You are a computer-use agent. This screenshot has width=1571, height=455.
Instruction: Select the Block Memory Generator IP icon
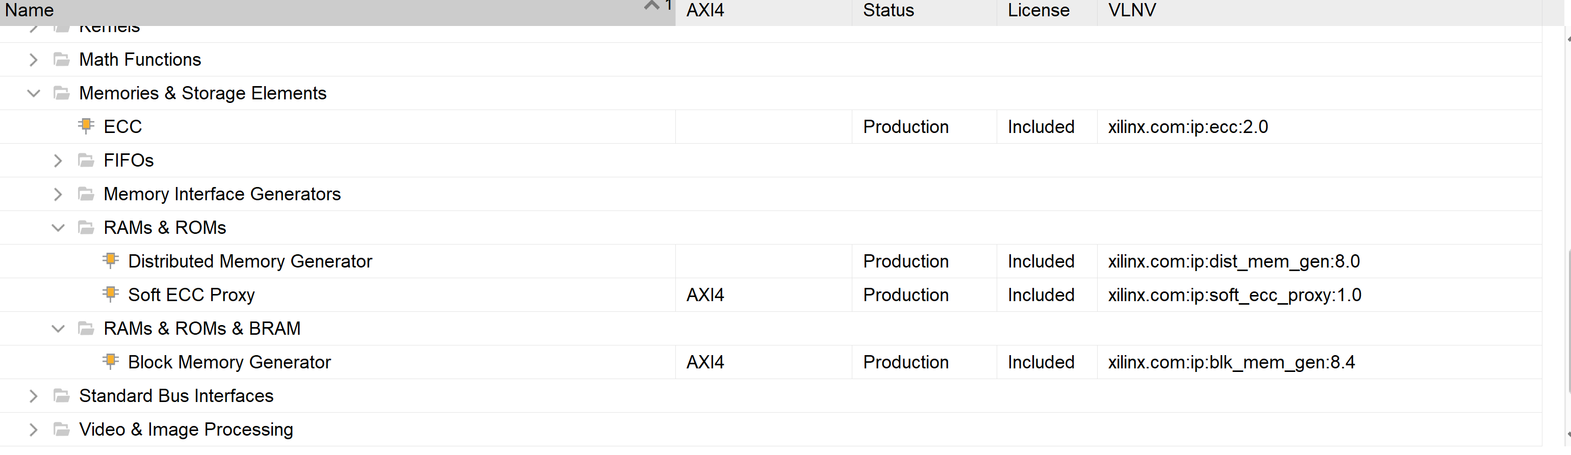[x=110, y=362]
